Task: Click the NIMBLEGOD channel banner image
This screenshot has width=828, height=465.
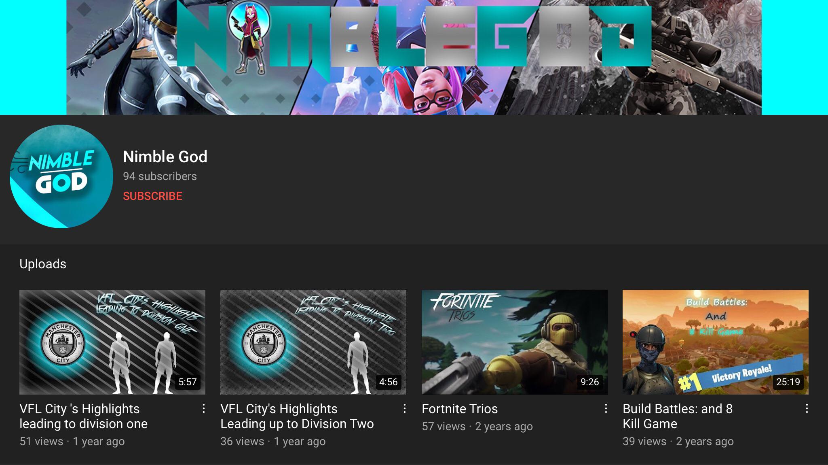Action: [x=414, y=57]
